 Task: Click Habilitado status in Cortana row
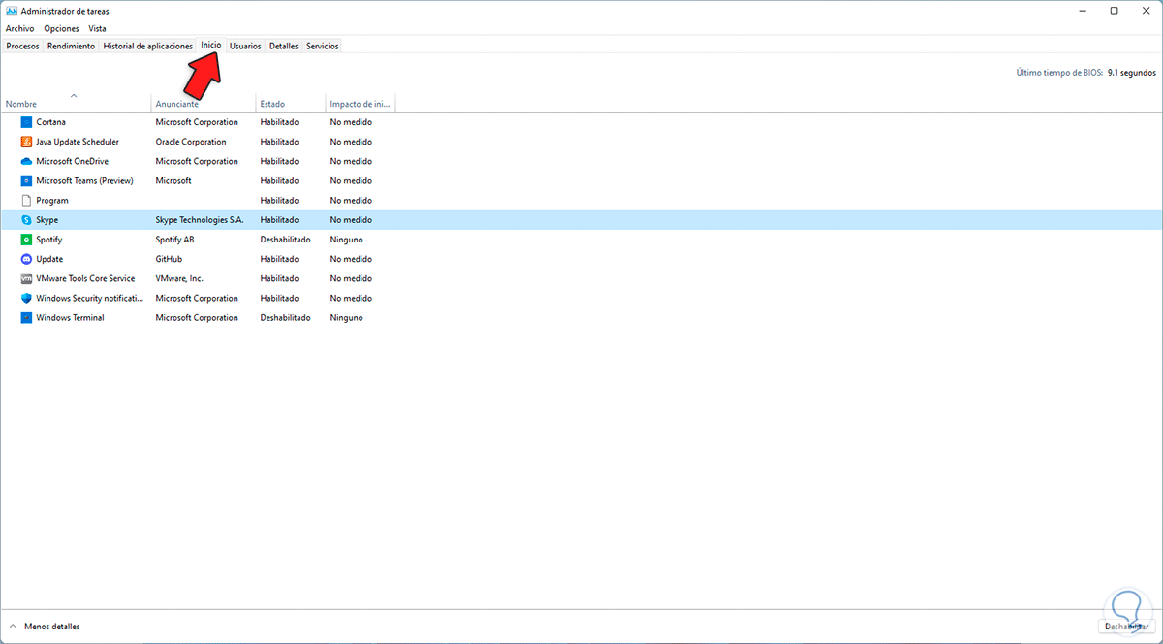pos(279,122)
